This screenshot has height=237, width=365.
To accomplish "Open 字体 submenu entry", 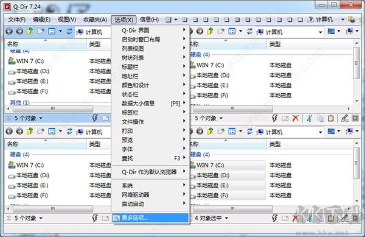I will pos(151,149).
